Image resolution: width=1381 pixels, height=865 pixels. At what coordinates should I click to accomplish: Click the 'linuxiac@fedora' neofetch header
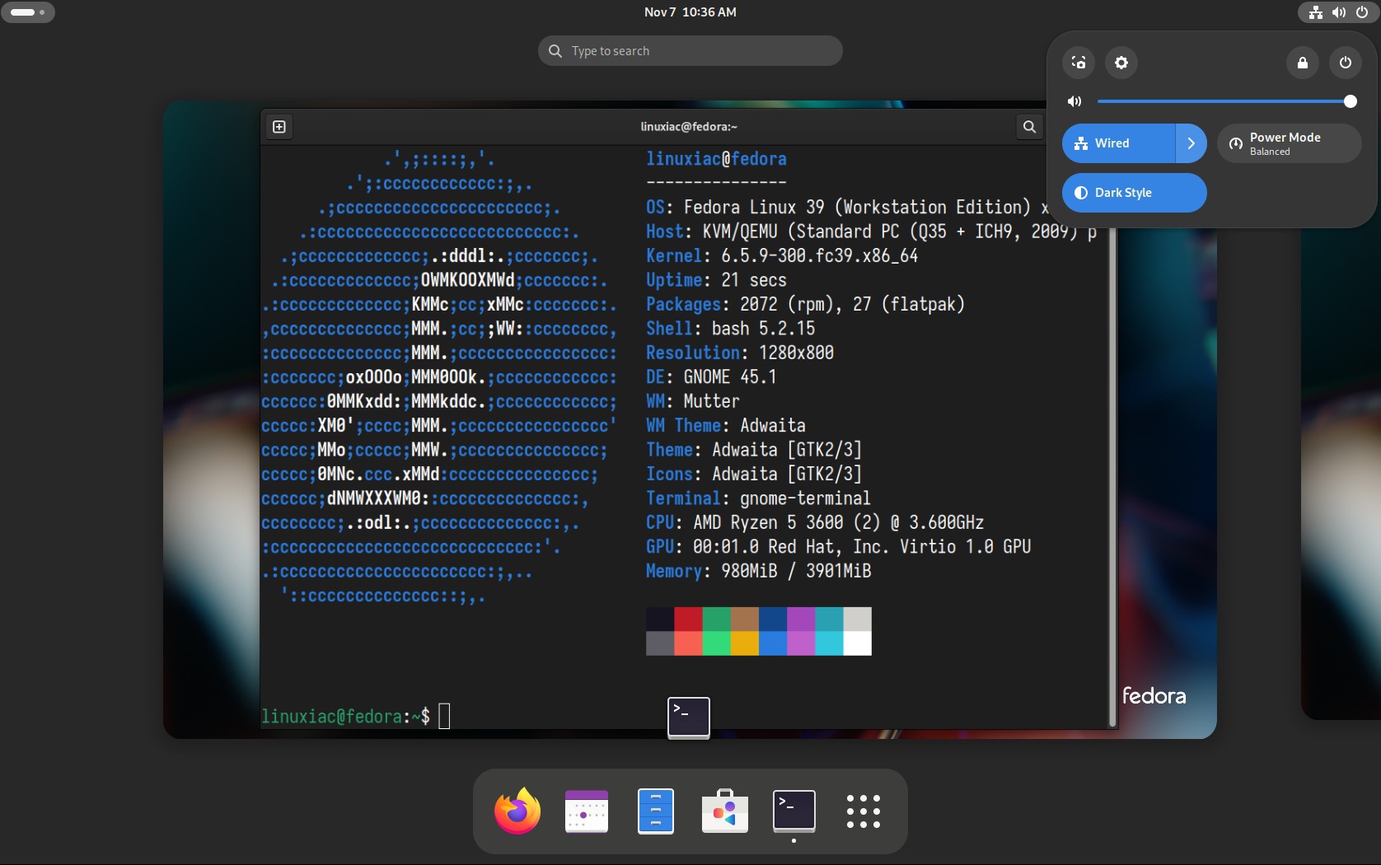pyautogui.click(x=716, y=159)
